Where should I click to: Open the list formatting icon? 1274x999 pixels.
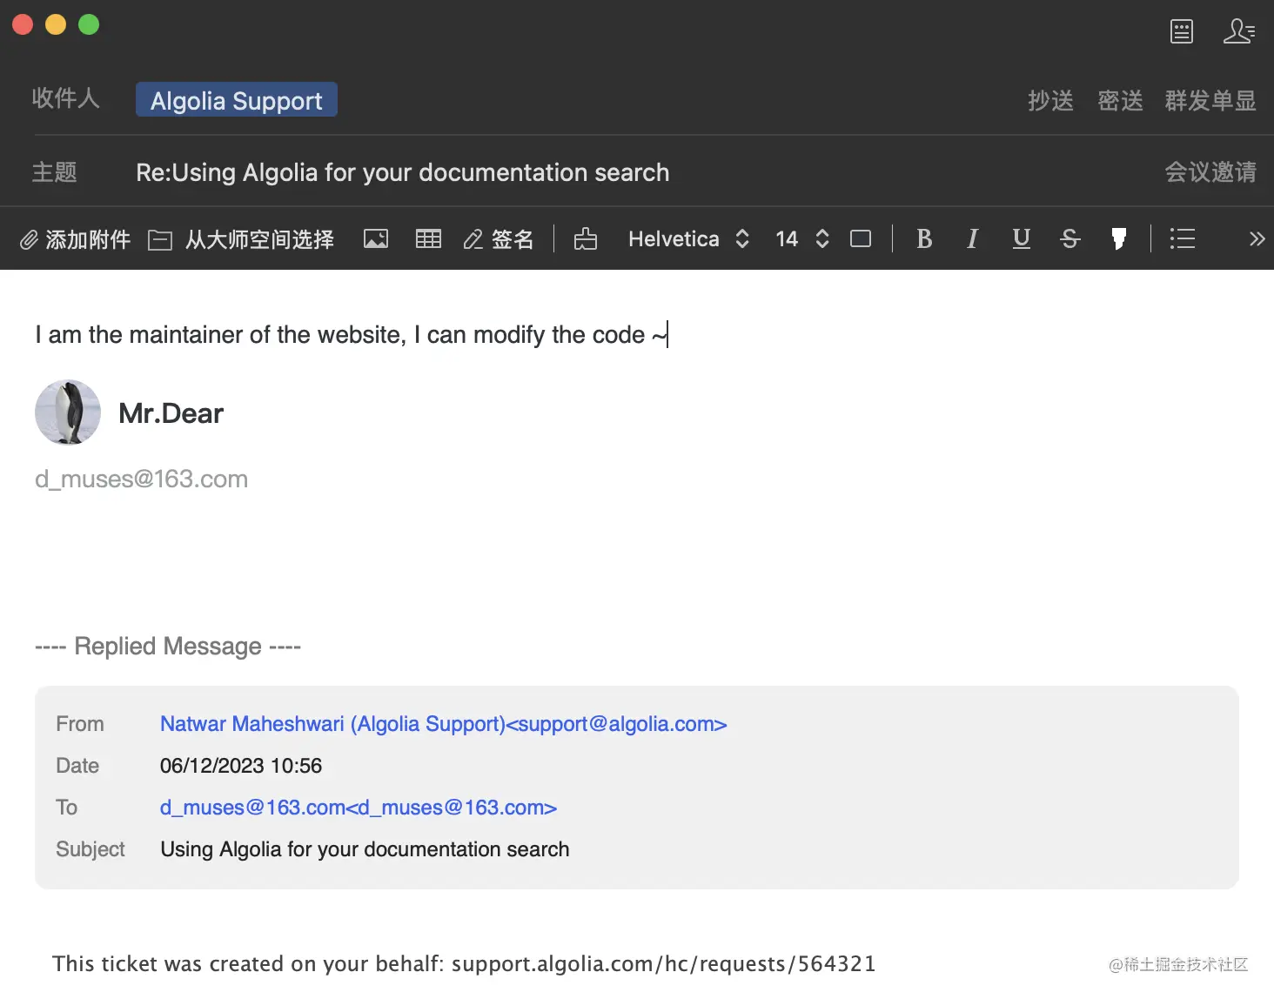1182,238
